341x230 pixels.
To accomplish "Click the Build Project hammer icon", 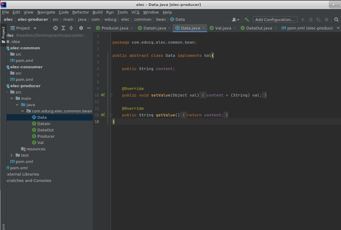I will (247, 20).
